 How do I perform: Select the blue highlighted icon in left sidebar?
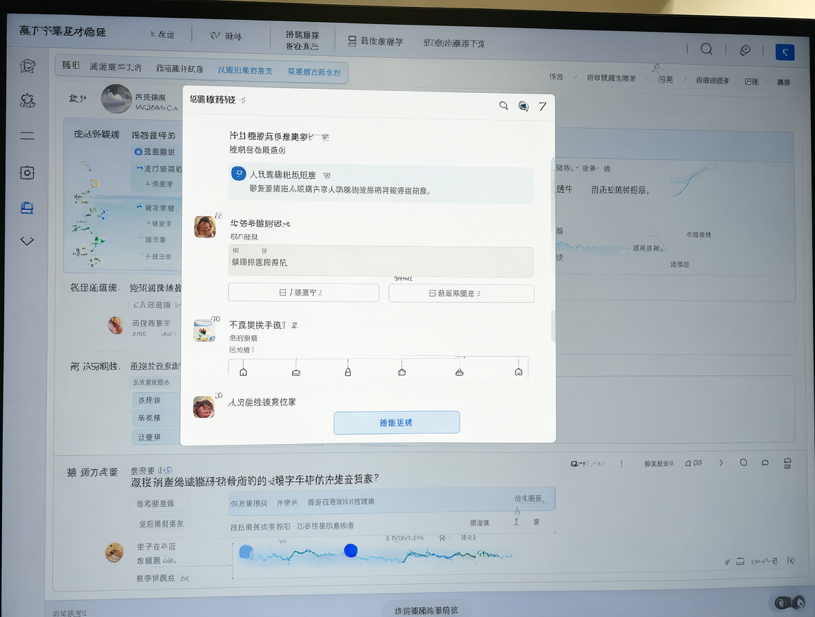tap(27, 208)
